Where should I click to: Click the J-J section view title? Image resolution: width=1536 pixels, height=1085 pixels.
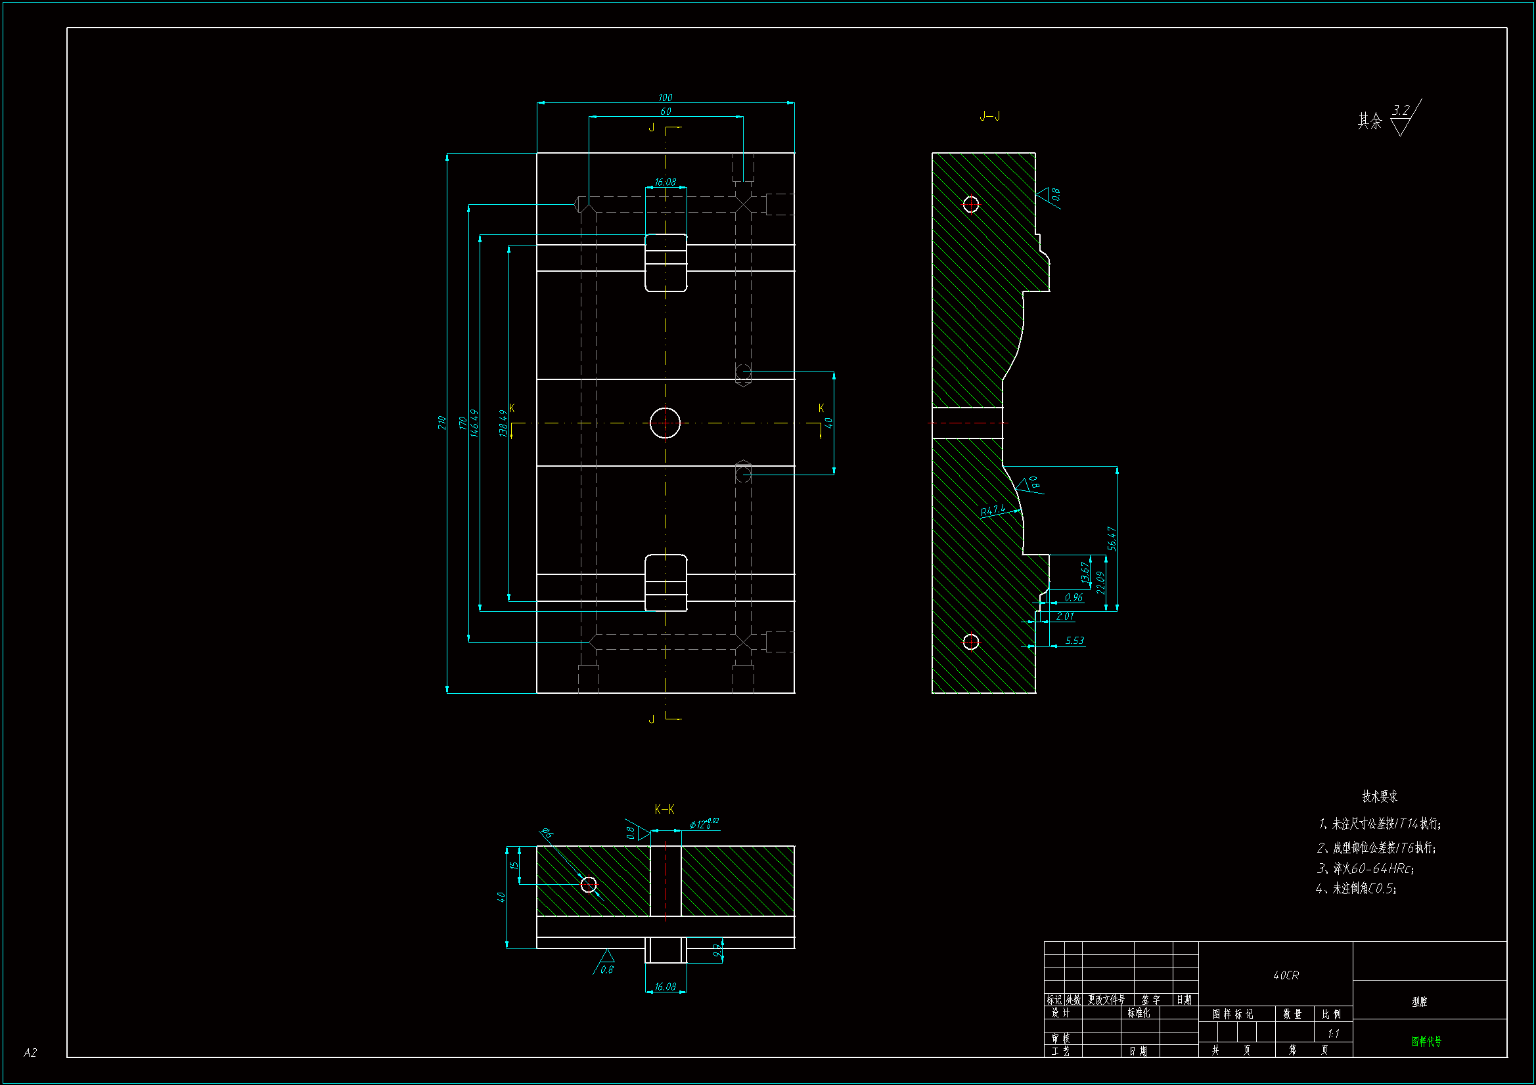(989, 116)
